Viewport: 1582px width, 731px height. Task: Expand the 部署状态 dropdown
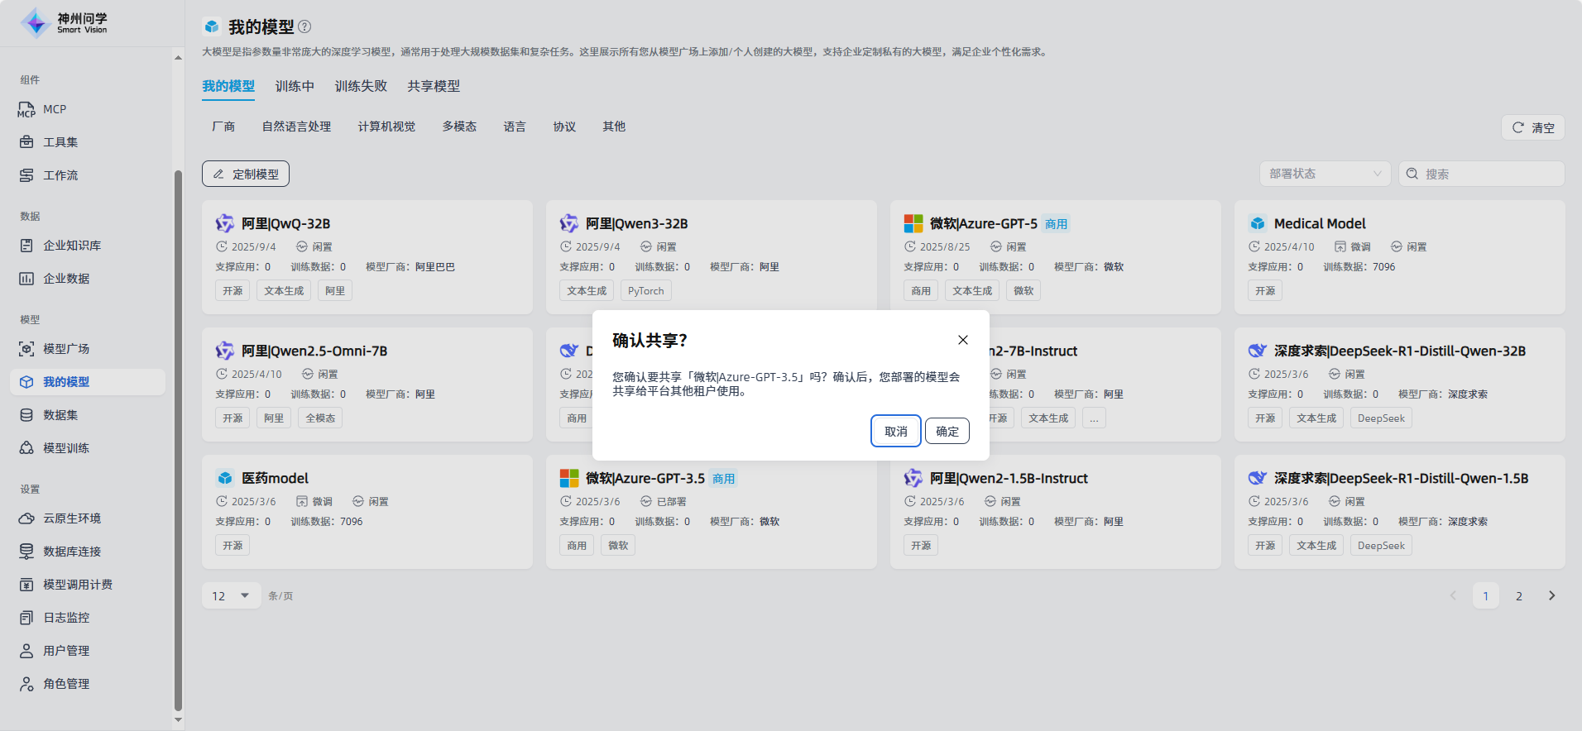[1325, 174]
